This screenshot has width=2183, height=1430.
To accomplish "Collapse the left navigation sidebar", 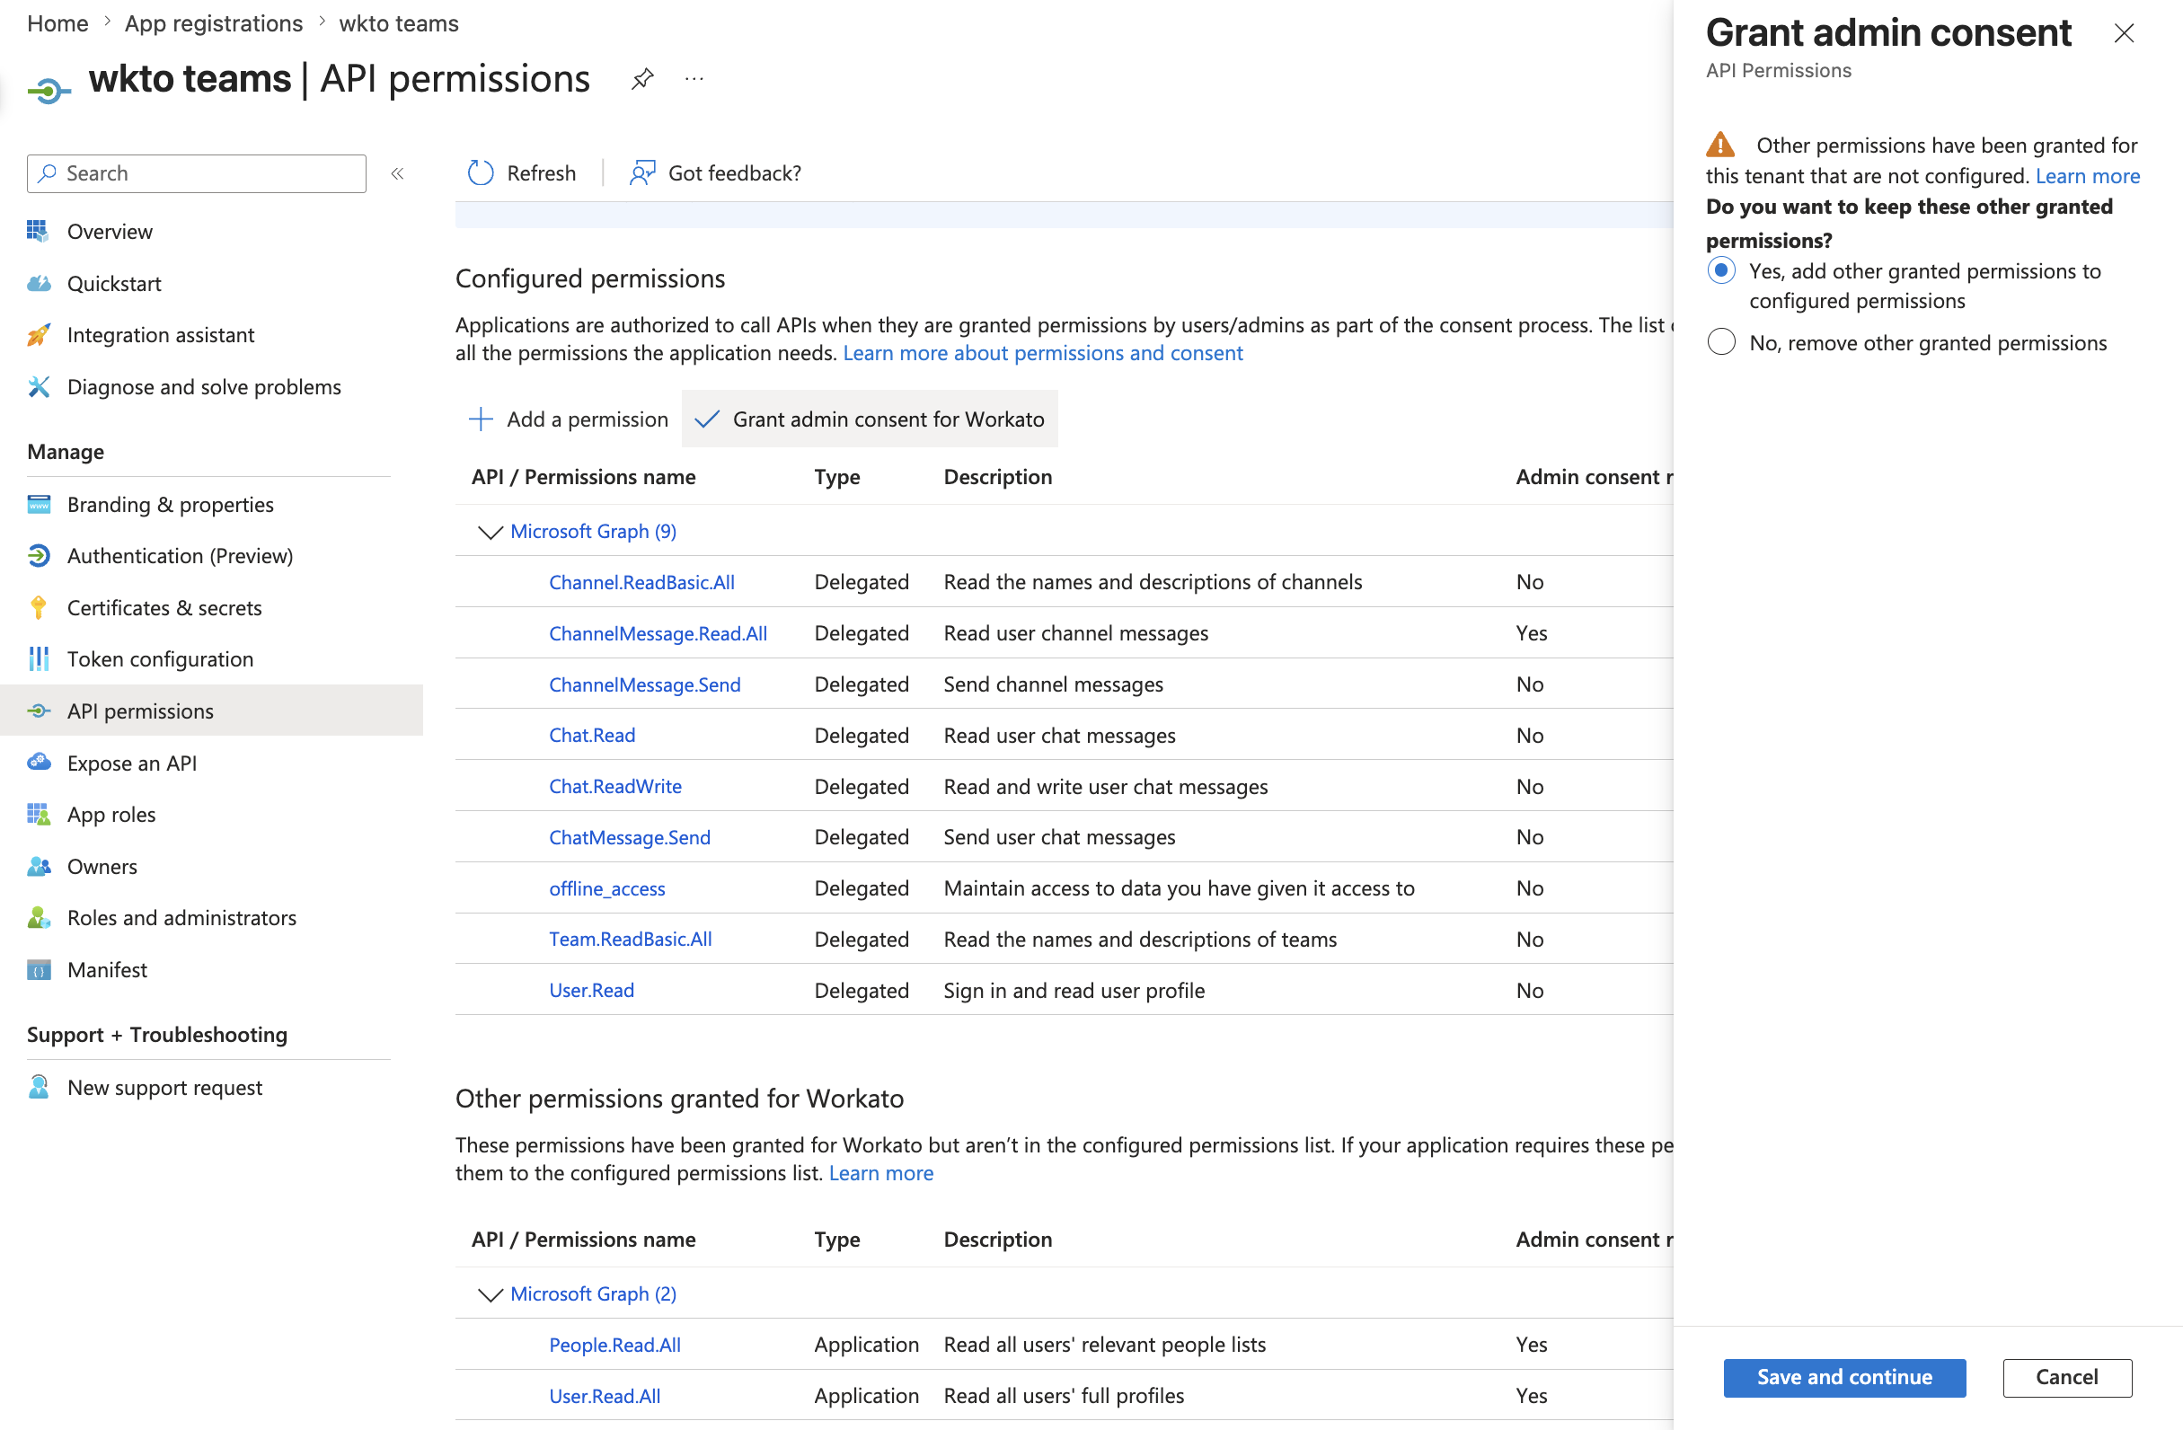I will (397, 172).
